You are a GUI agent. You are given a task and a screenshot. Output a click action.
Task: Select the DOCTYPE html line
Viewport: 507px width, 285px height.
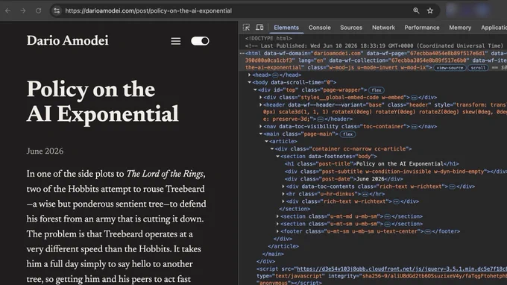click(268, 38)
